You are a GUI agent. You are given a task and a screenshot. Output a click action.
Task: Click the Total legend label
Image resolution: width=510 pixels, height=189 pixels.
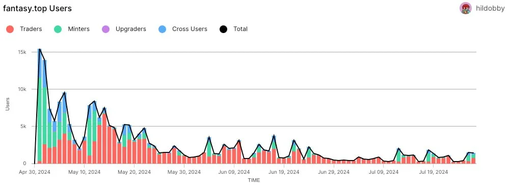[x=240, y=29]
